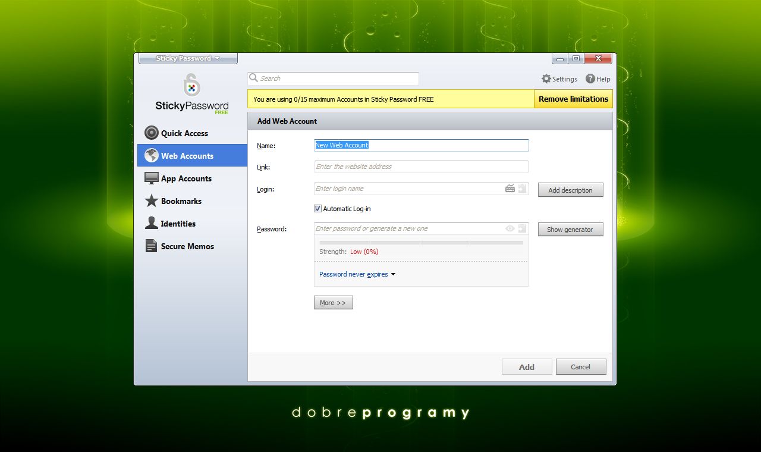Minimize the Sticky Password window
The height and width of the screenshot is (452, 761).
[560, 58]
